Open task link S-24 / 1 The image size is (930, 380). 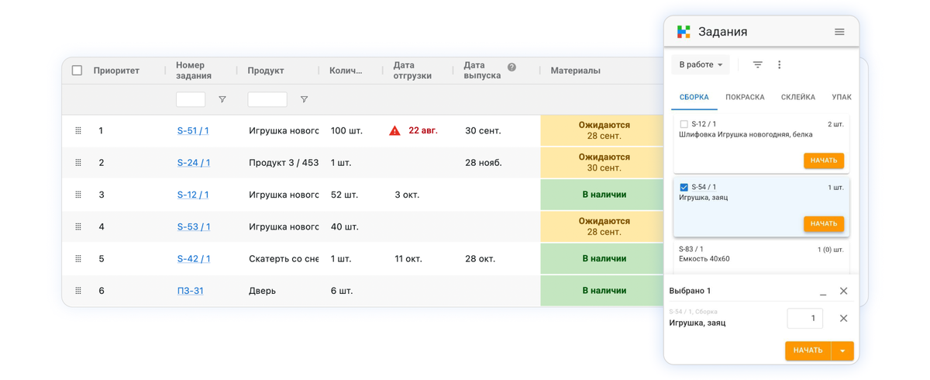194,163
